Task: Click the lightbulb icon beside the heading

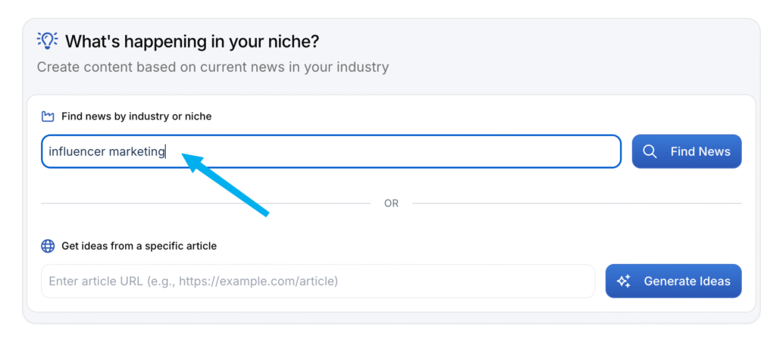Action: point(48,40)
